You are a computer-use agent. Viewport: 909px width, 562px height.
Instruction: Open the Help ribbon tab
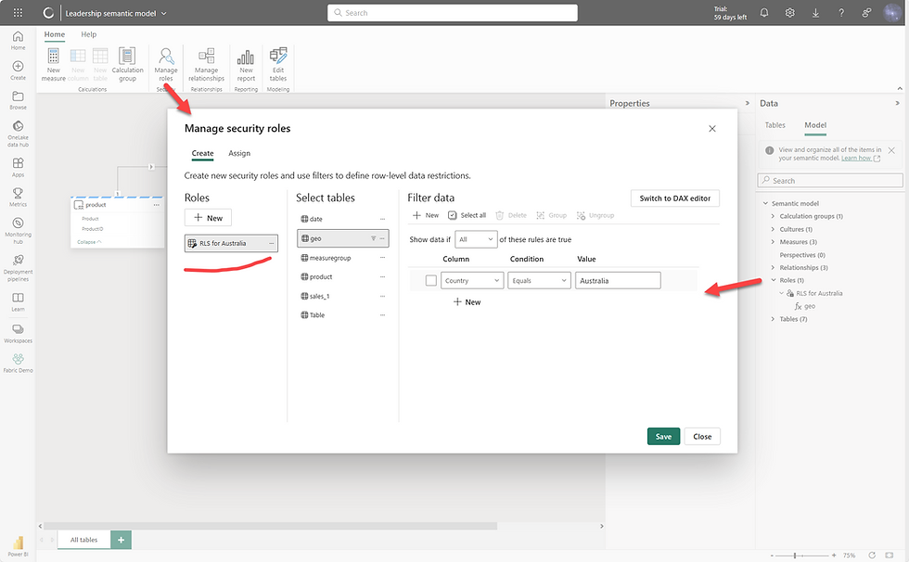pos(88,33)
